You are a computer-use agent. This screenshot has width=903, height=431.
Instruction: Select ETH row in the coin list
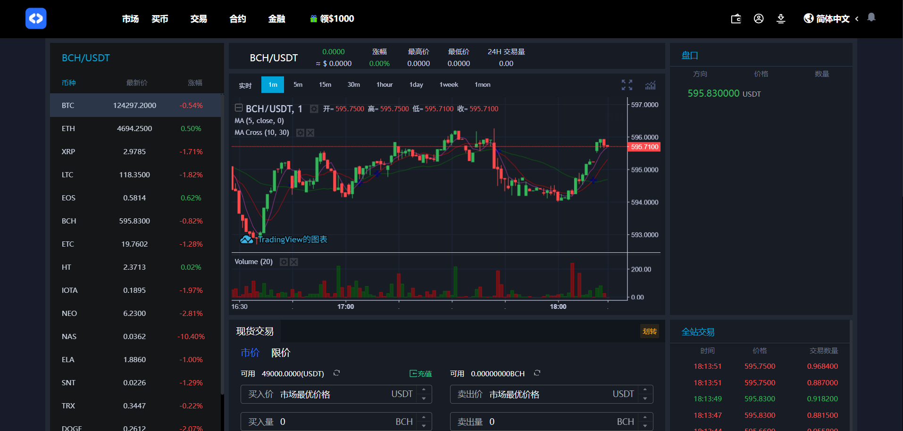pyautogui.click(x=135, y=129)
